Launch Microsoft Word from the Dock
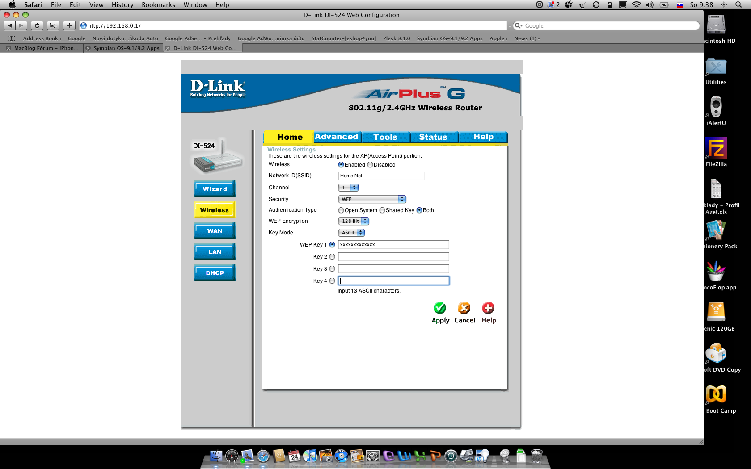Screen dimensions: 751x469 (x=404, y=456)
